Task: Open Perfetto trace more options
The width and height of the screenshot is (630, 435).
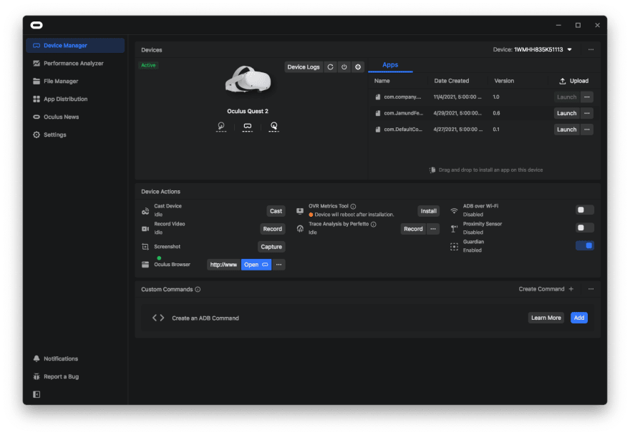Action: point(433,229)
